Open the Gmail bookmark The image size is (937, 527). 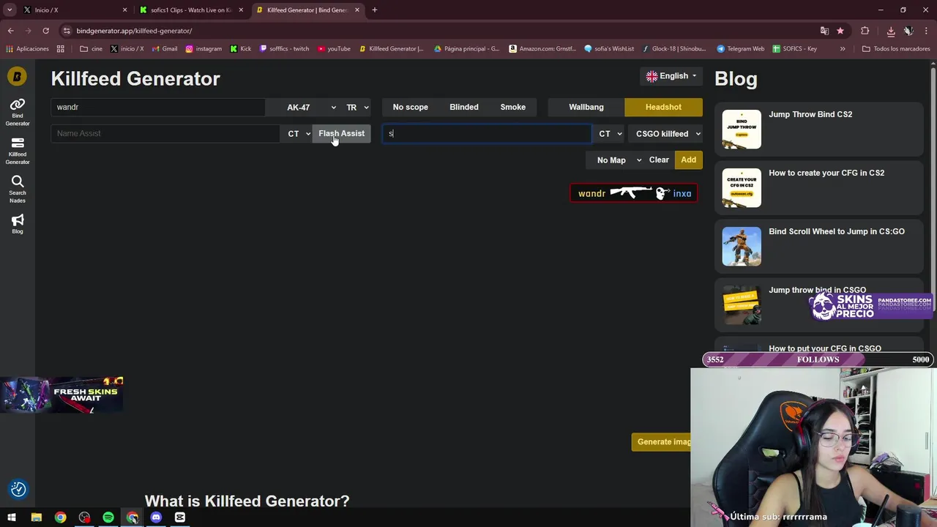(x=165, y=49)
